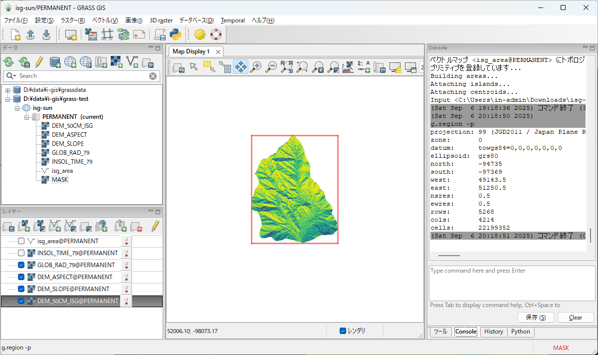
Task: Open the Temporal menu
Action: 232,20
